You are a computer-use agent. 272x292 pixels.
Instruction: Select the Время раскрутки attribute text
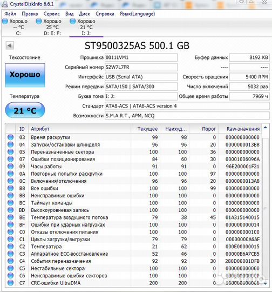pyautogui.click(x=51, y=137)
